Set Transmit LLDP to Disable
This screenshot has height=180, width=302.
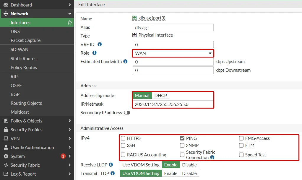(189, 173)
